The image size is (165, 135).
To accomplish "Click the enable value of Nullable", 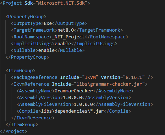I will 46,50.
